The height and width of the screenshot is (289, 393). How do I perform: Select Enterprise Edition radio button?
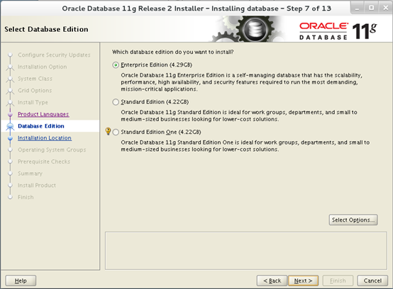116,65
